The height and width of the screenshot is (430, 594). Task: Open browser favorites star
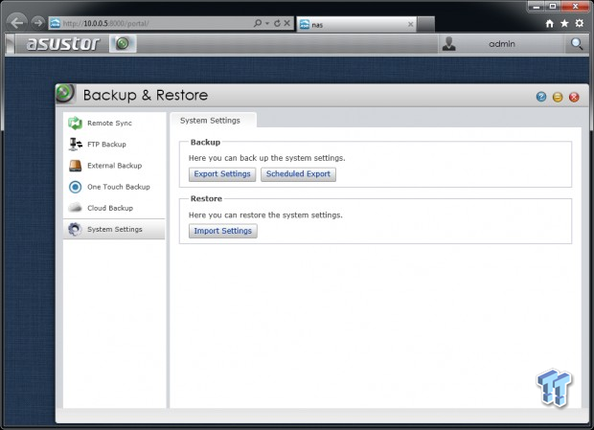(564, 24)
